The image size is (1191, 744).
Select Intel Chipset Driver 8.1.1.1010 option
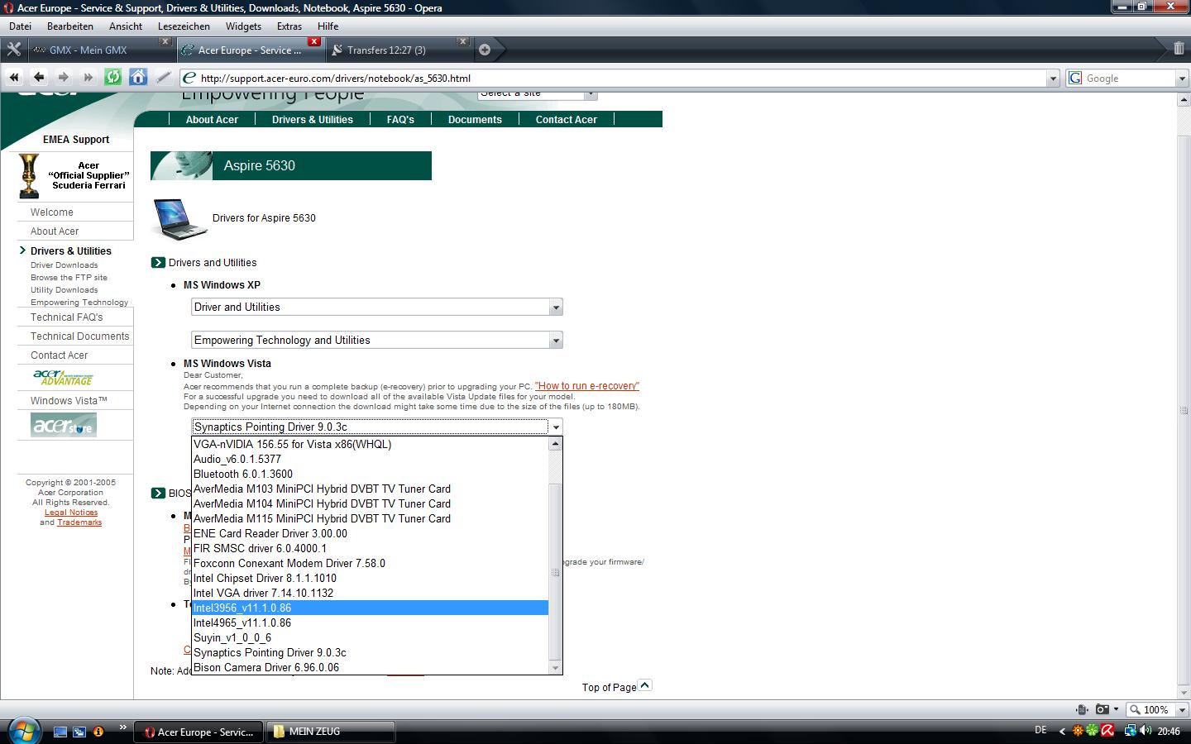coord(370,578)
